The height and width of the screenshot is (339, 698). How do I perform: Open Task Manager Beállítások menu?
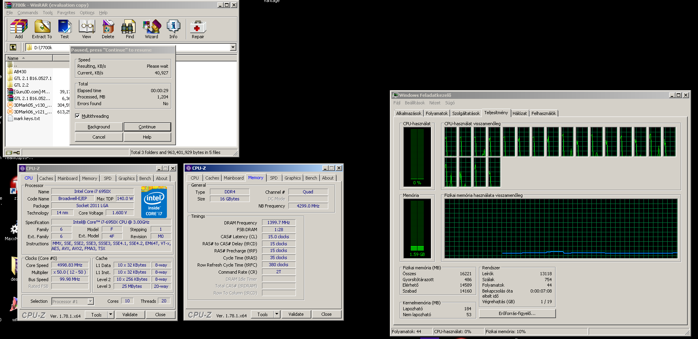(x=415, y=103)
